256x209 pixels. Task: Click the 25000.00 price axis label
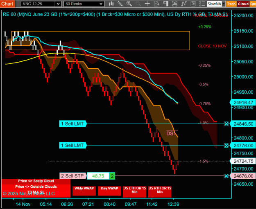243,77
